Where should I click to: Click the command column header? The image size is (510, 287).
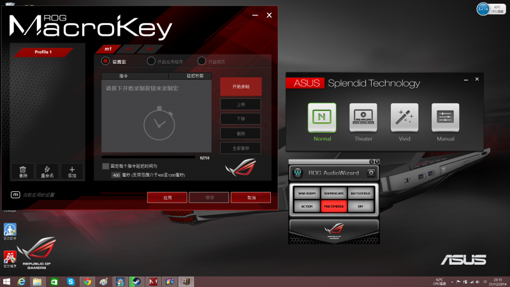click(x=135, y=76)
